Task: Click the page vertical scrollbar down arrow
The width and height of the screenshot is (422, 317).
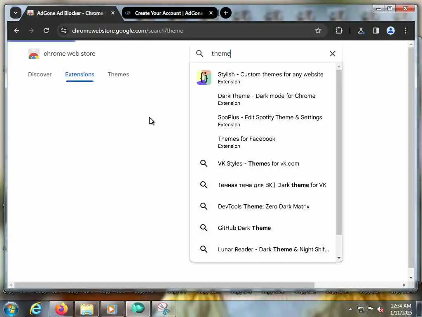Action: [x=411, y=278]
